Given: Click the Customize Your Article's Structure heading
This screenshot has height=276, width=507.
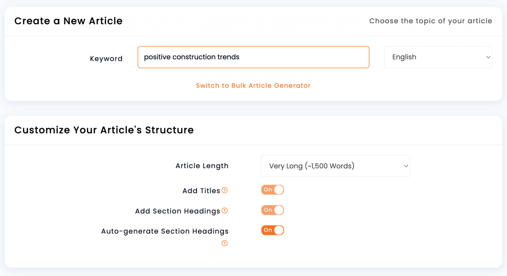Looking at the screenshot, I should coord(104,130).
